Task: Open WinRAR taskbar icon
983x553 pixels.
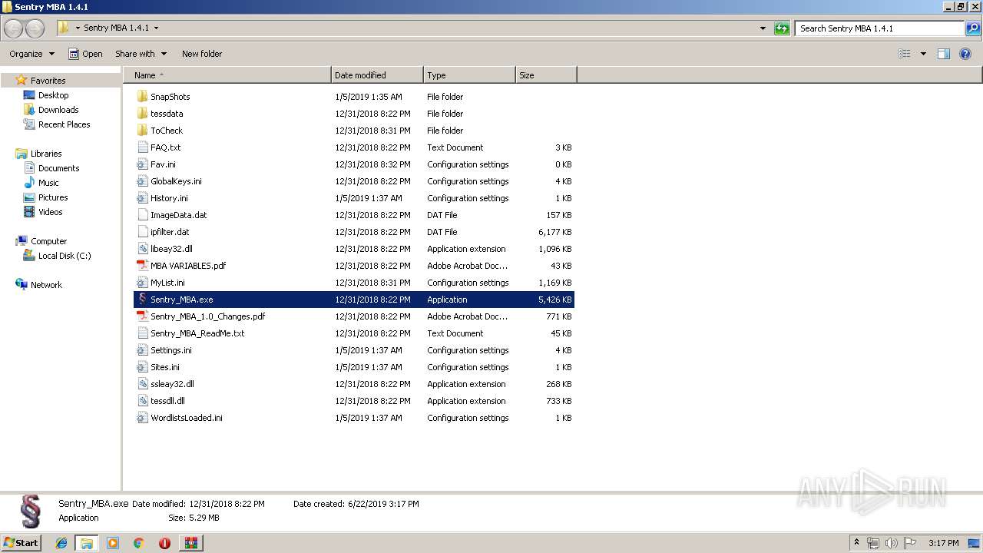Action: coord(191,543)
